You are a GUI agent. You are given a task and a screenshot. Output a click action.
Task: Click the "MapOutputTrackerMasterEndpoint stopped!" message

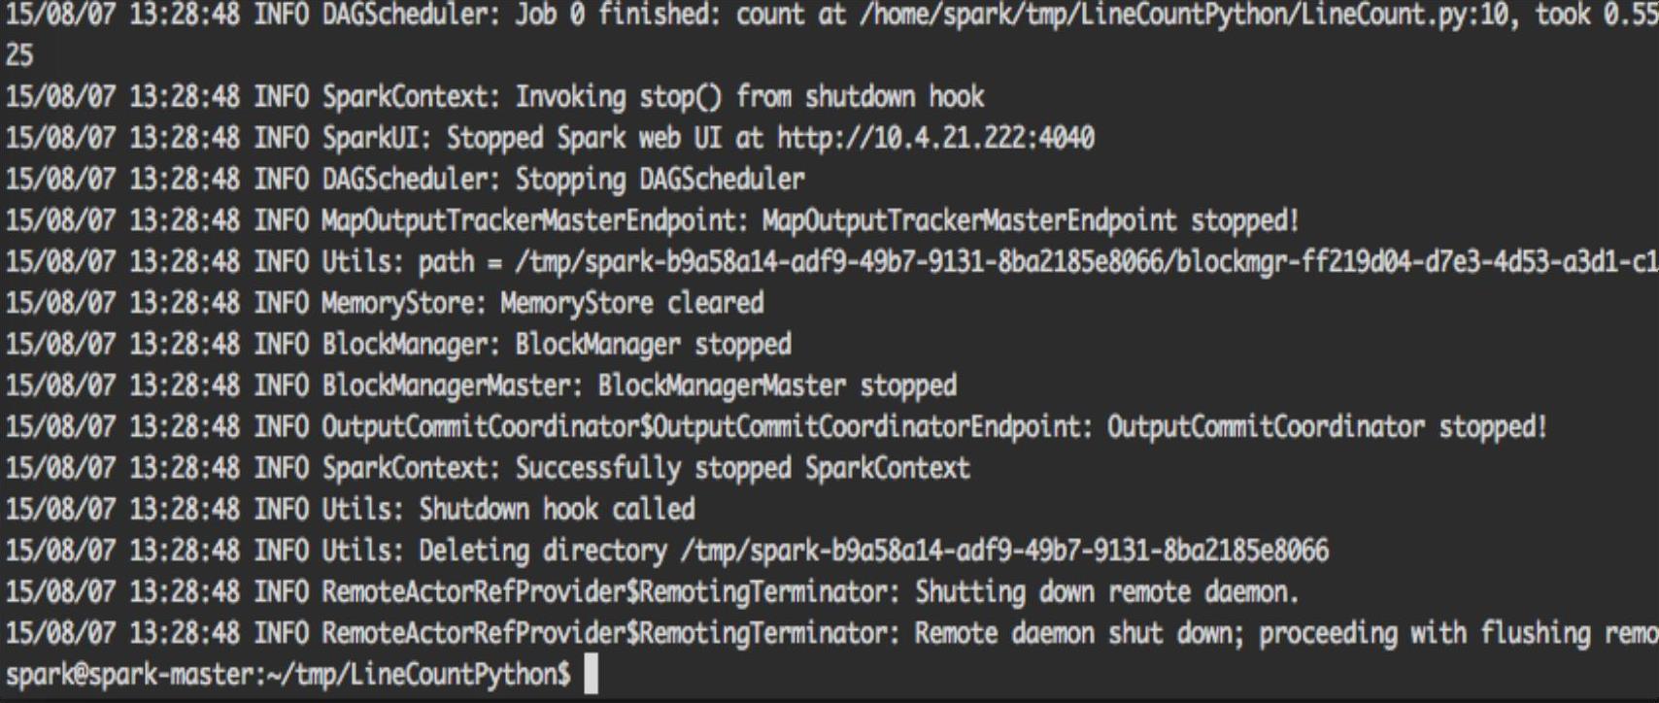[x=1030, y=220]
